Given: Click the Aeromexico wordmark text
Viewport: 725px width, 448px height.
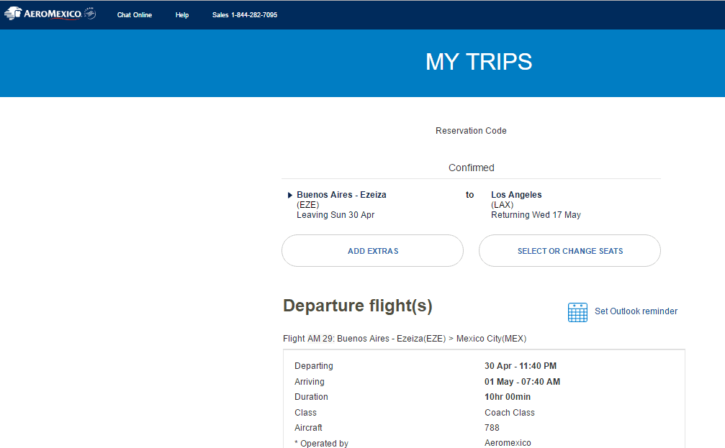Looking at the screenshot, I should coord(53,14).
